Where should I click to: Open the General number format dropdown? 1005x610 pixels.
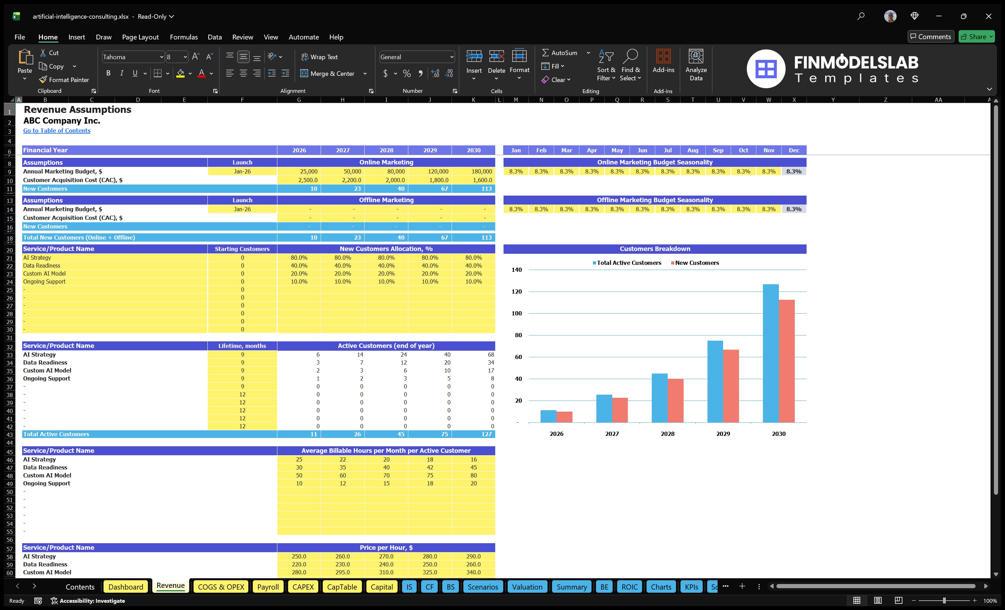(452, 57)
